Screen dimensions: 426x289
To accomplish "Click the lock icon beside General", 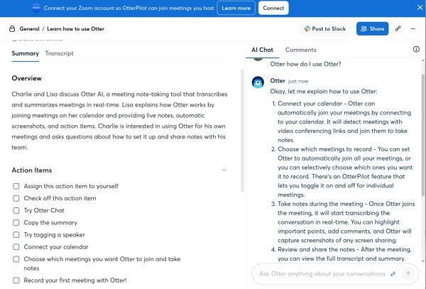I will (12, 29).
